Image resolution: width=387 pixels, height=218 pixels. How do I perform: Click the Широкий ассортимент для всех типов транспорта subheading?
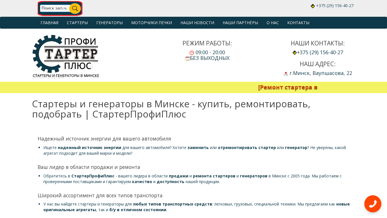(100, 196)
